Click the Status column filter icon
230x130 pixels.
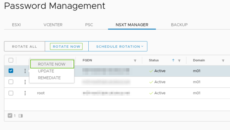click(x=179, y=61)
